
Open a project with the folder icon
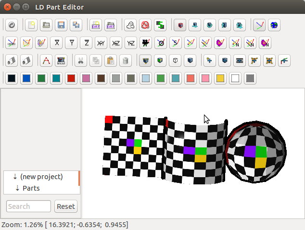coord(46,25)
